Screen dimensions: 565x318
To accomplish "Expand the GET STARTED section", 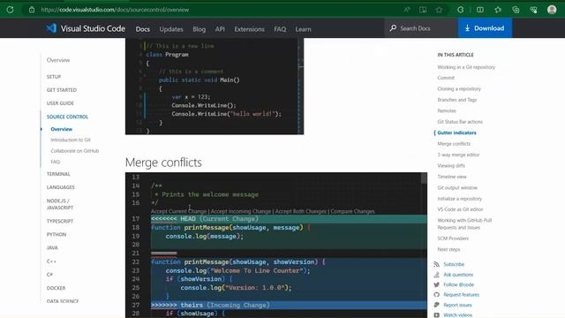I will [62, 90].
